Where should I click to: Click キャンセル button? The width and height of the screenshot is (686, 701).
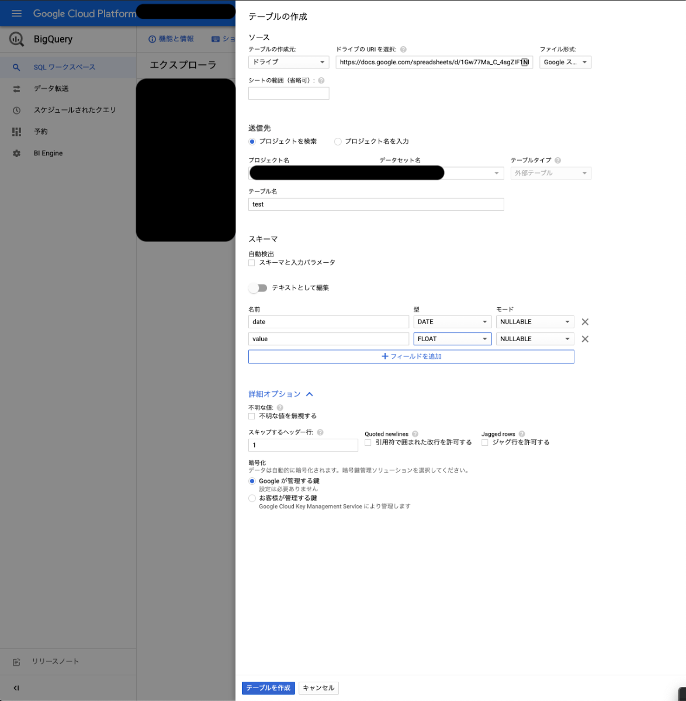click(318, 688)
